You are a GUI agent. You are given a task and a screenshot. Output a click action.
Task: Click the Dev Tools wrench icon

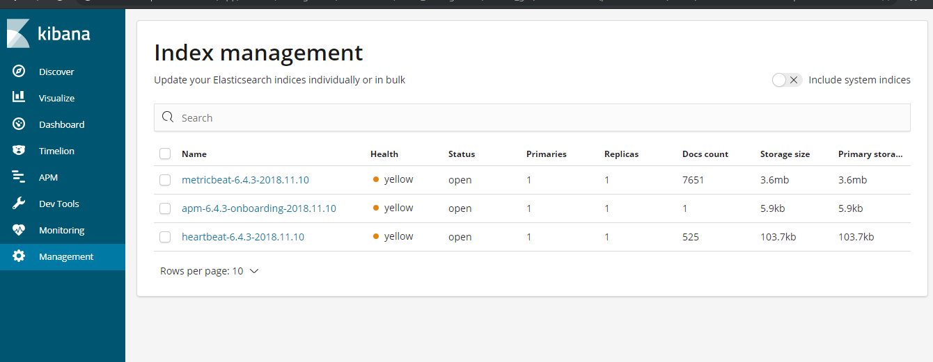coord(19,204)
